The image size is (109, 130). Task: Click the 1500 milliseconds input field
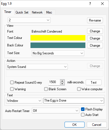click(54, 82)
